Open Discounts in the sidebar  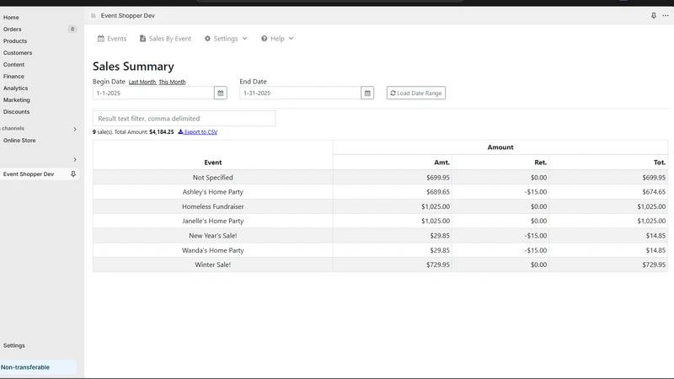(16, 112)
